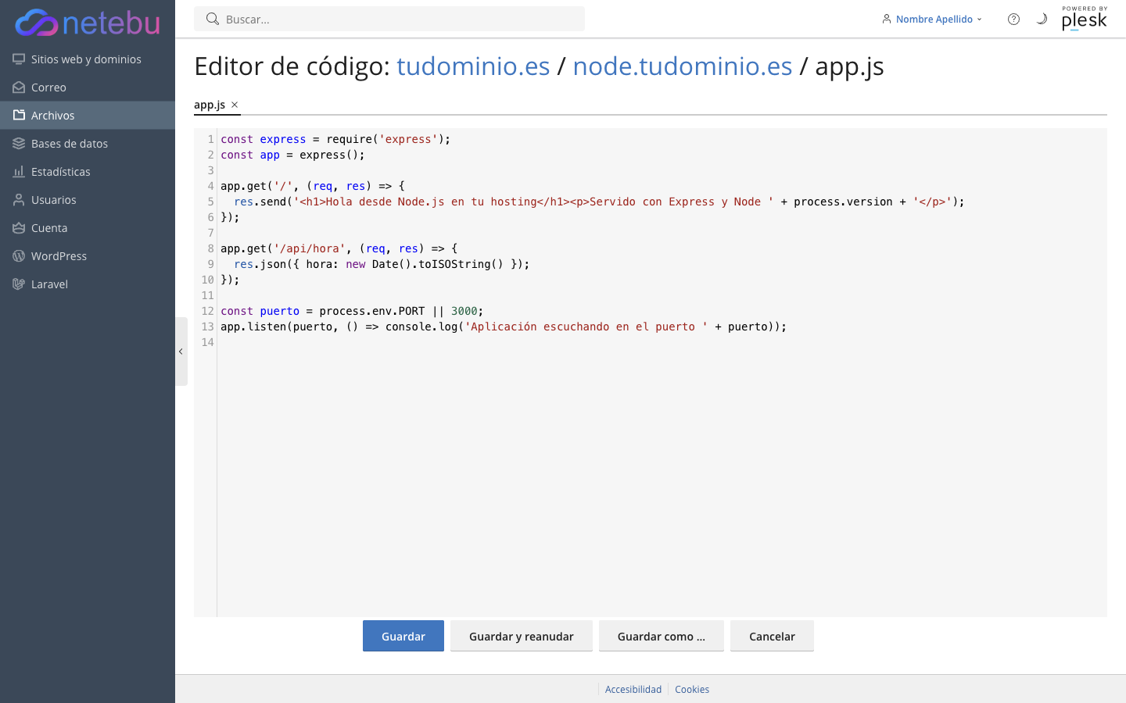Screen dimensions: 1126x703
Task: Click the Guardar como ... button
Action: click(x=662, y=636)
